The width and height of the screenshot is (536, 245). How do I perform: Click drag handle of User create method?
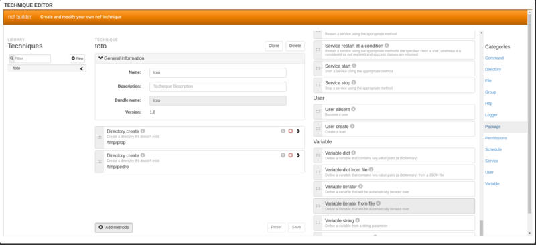coord(318,129)
